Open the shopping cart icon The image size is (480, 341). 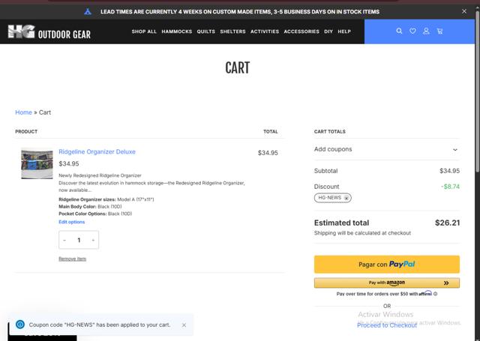[440, 31]
